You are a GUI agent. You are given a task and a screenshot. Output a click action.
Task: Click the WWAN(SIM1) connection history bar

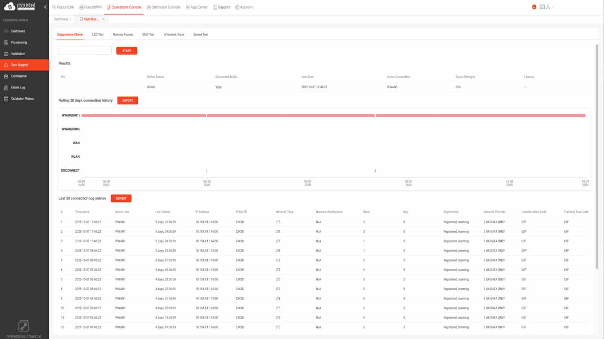pyautogui.click(x=275, y=115)
